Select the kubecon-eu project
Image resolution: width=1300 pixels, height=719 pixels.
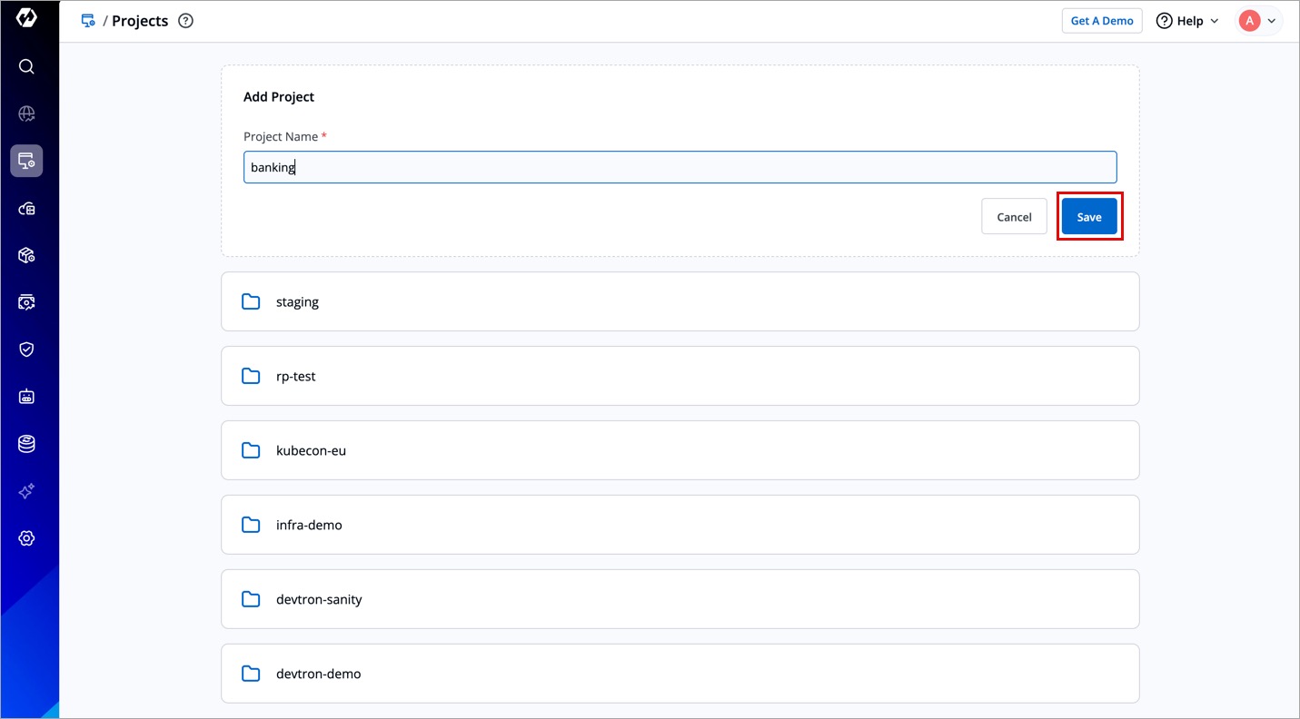[680, 450]
